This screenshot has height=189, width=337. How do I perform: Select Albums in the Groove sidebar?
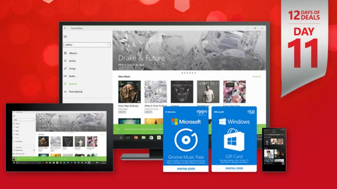tap(73, 53)
